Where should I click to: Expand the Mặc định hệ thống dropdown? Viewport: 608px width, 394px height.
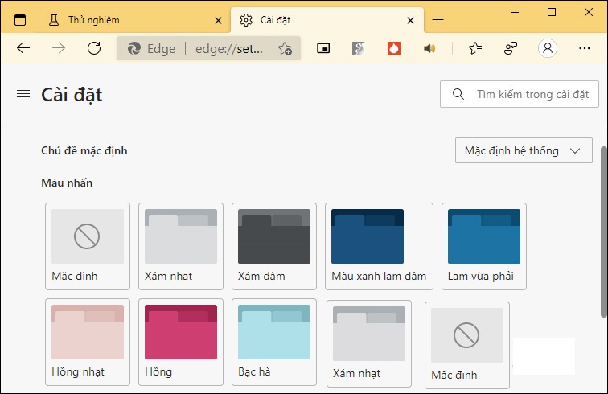(523, 150)
